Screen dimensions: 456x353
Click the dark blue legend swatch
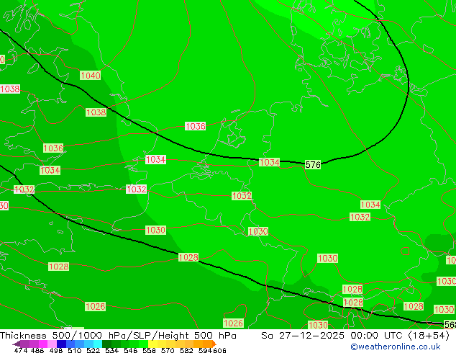[x=61, y=344]
